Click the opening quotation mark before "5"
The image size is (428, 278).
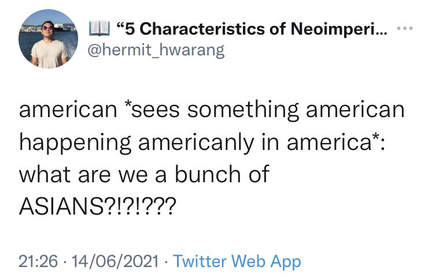pyautogui.click(x=120, y=25)
